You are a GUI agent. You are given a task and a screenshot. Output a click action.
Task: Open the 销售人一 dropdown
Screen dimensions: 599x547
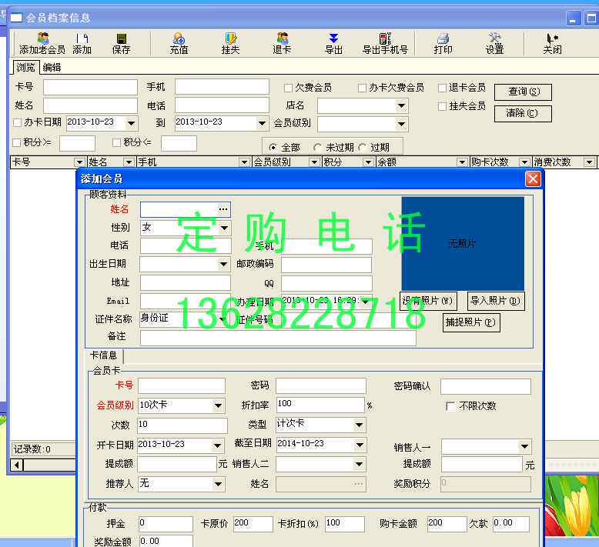pos(524,446)
